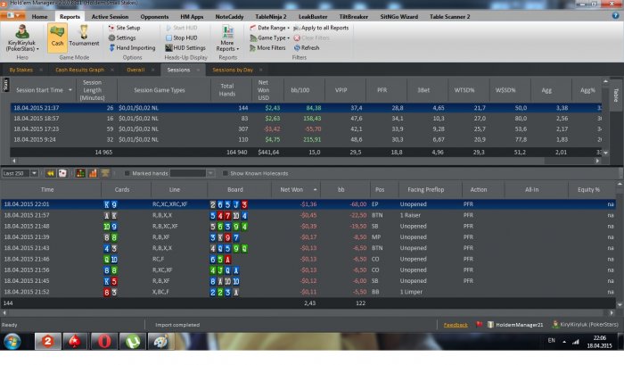Select session 18.04.2015 18:57 row

[x=306, y=119]
